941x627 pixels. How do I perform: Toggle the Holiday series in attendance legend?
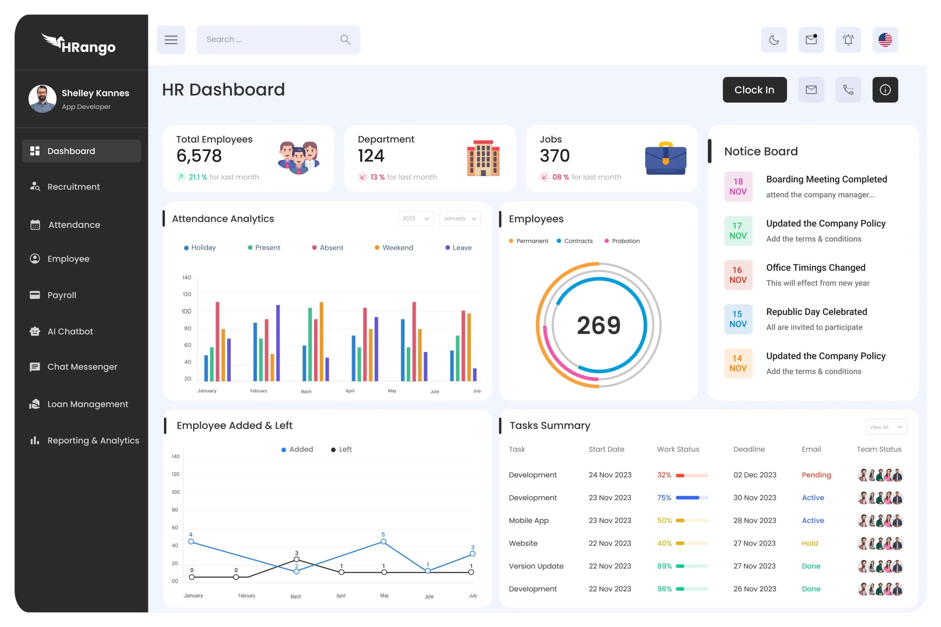click(x=200, y=248)
